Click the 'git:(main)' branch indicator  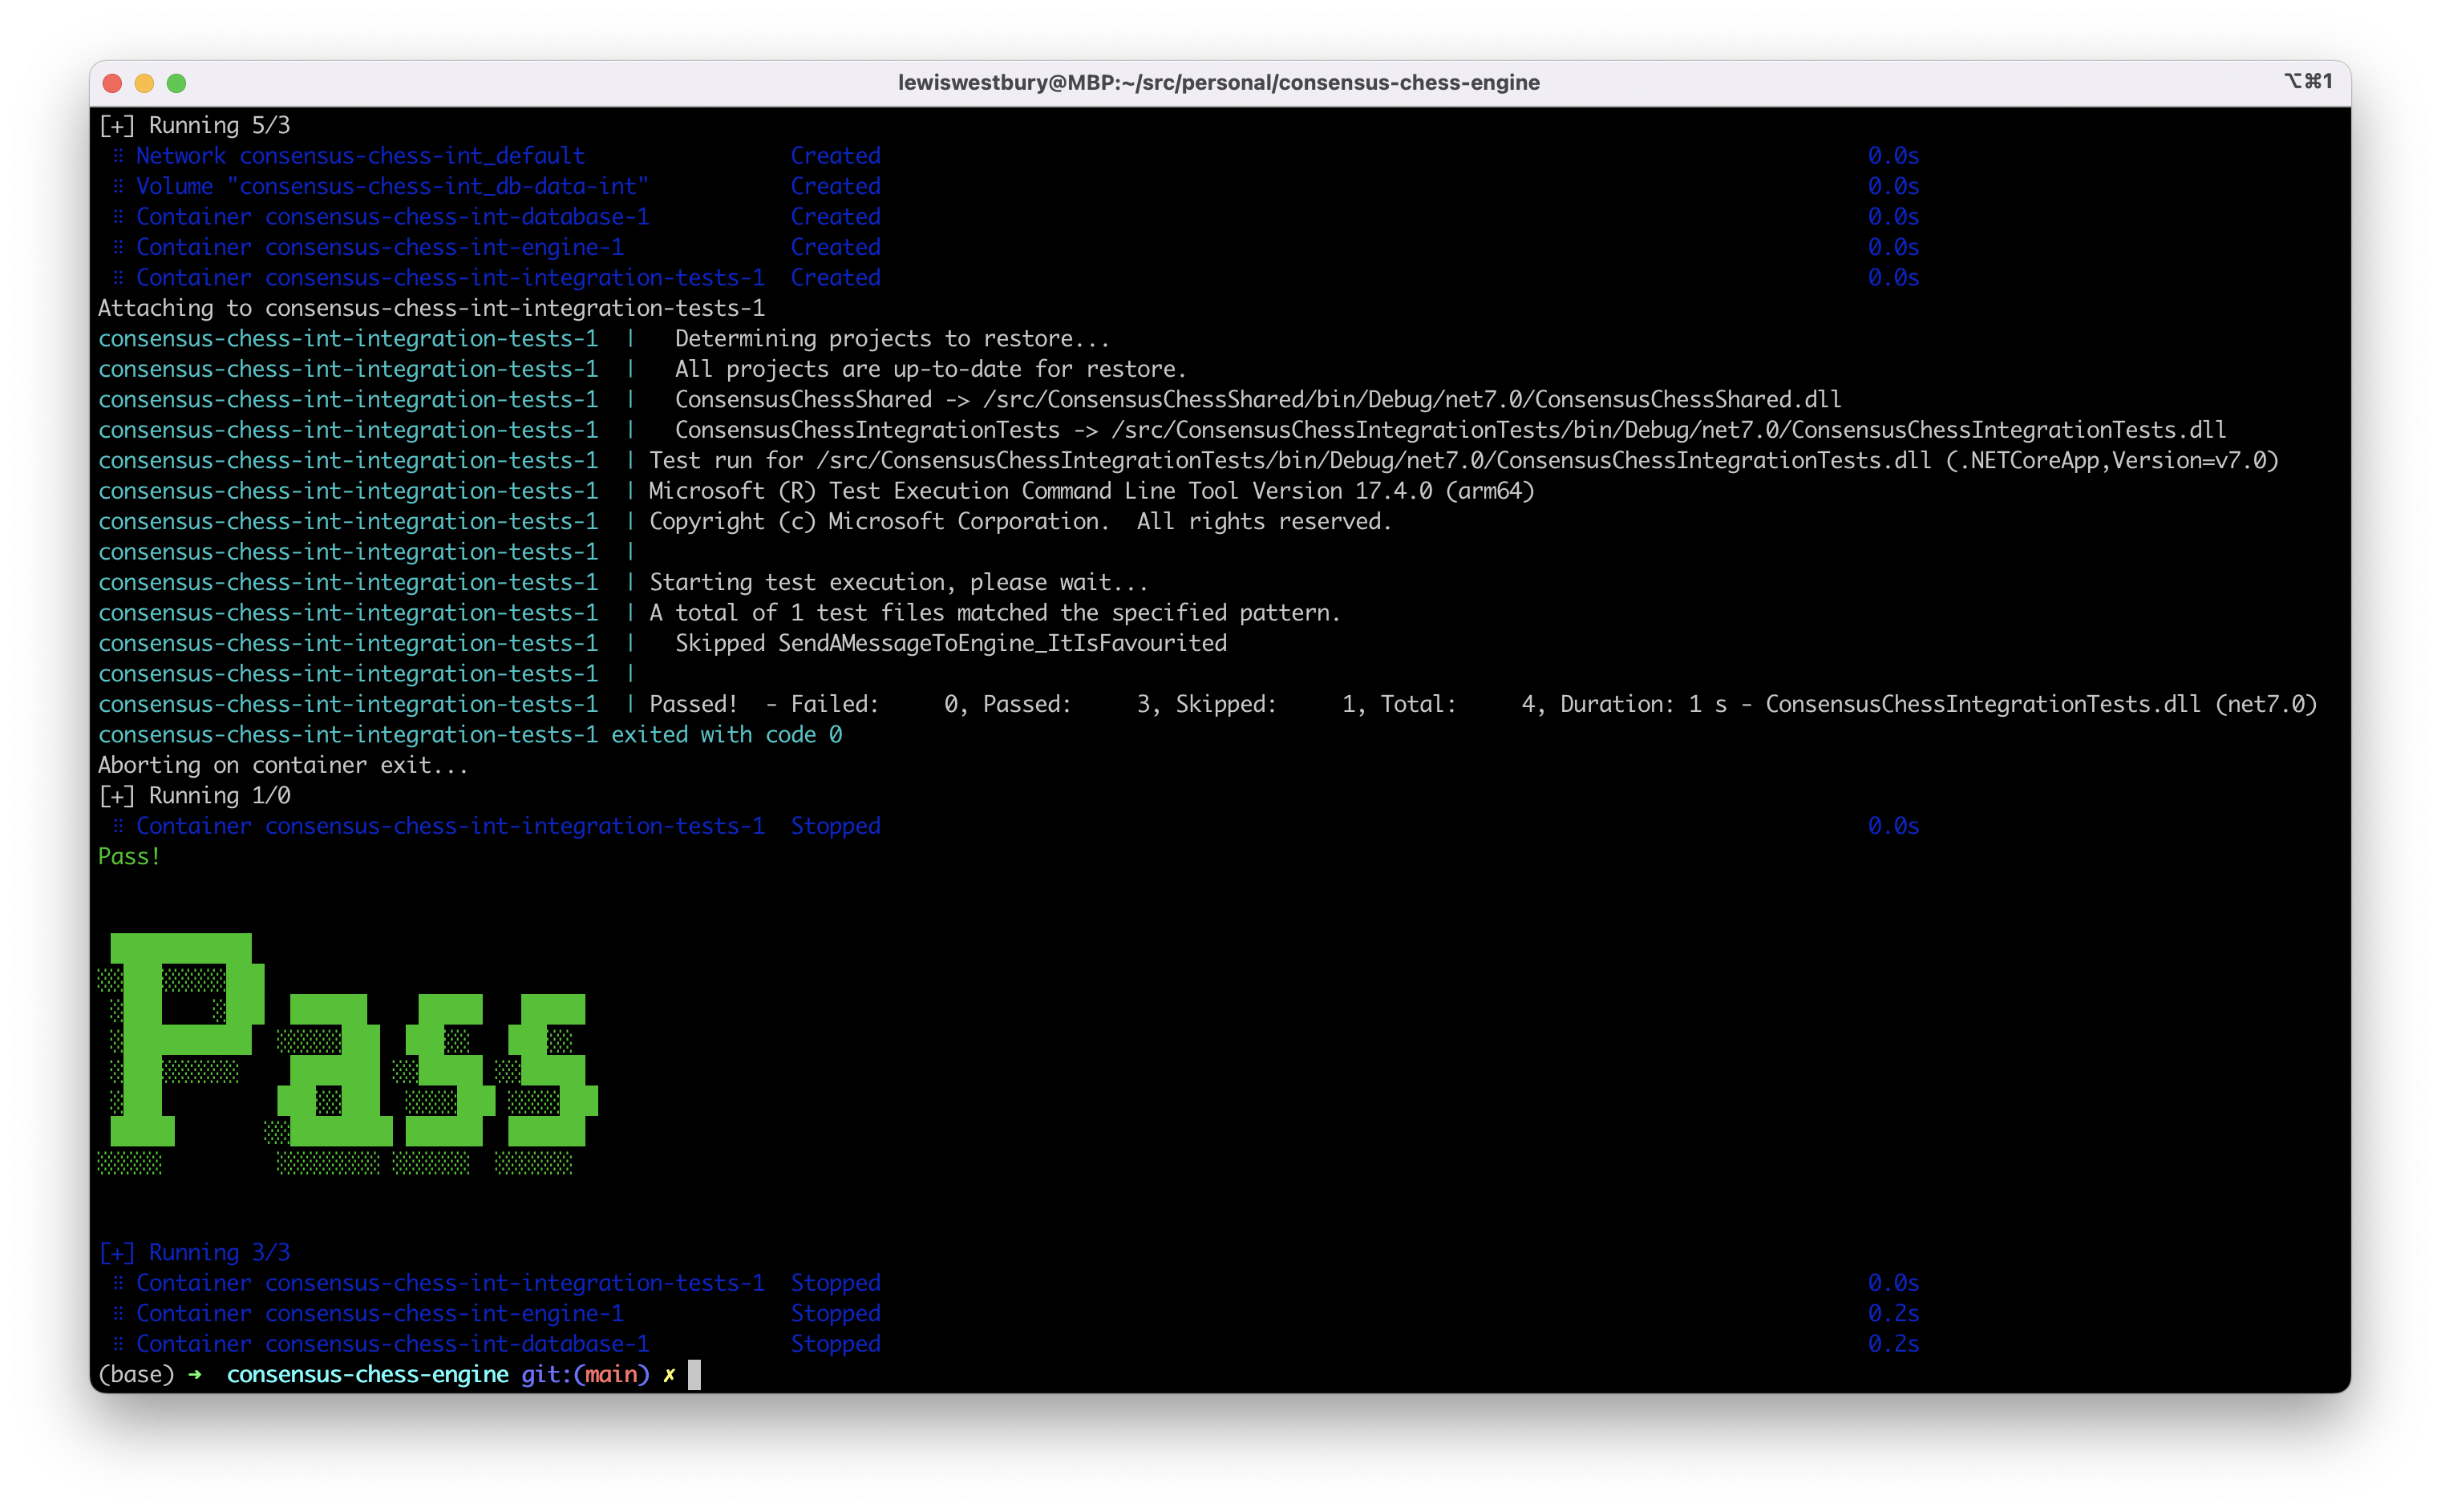(x=586, y=1375)
